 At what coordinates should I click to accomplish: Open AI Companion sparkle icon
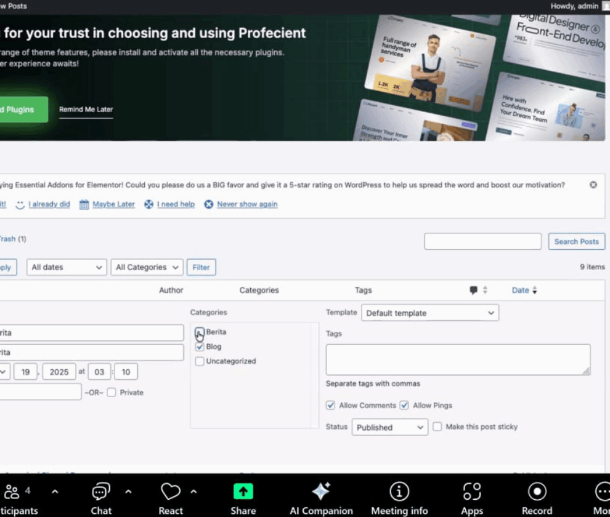[321, 491]
